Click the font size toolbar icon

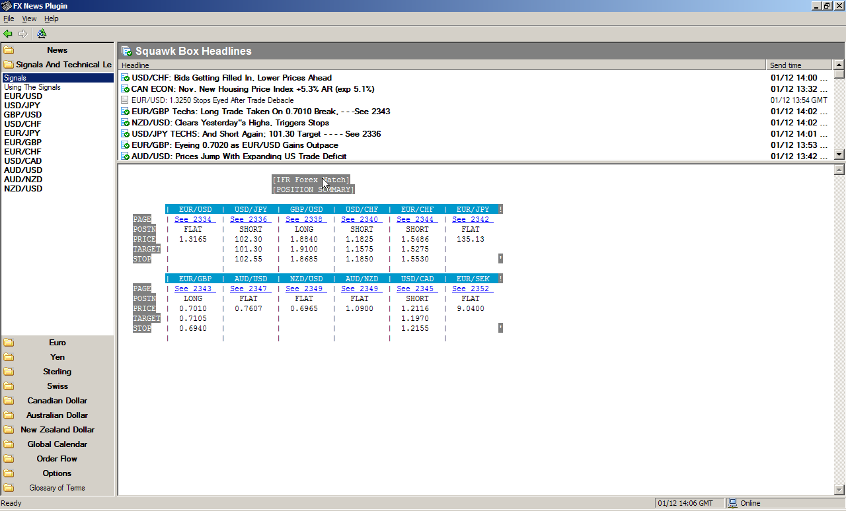pos(42,34)
